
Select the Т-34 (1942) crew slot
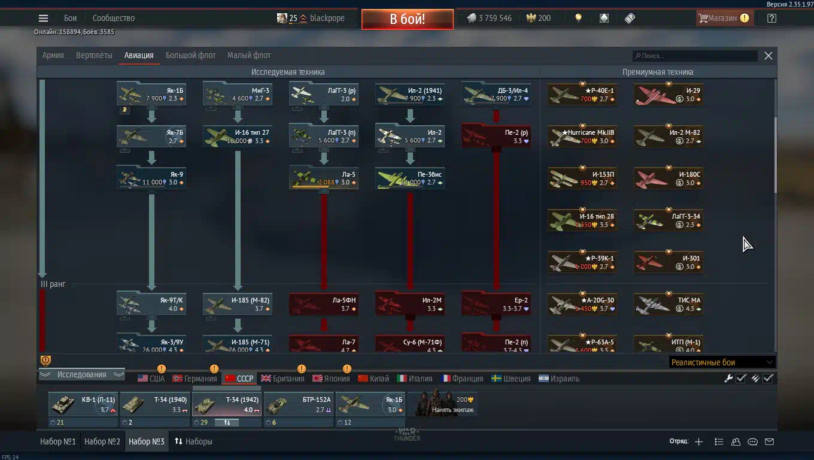[x=227, y=405]
